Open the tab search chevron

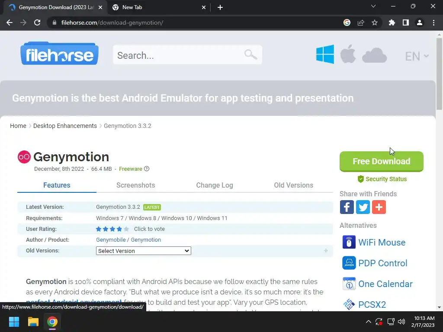(x=373, y=6)
